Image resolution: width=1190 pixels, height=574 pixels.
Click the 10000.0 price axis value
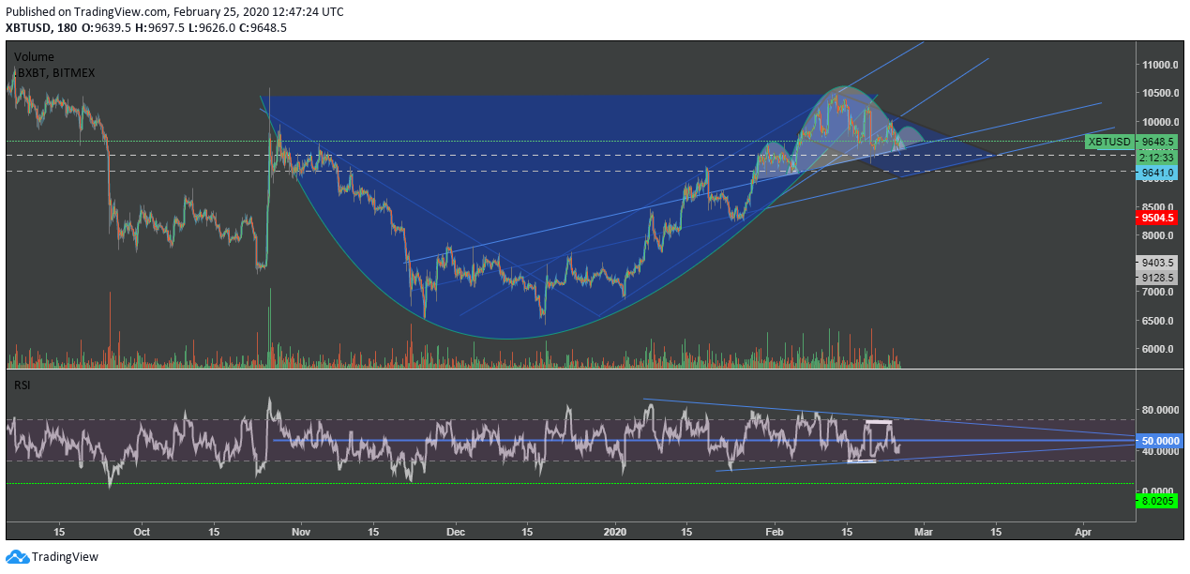click(1159, 122)
